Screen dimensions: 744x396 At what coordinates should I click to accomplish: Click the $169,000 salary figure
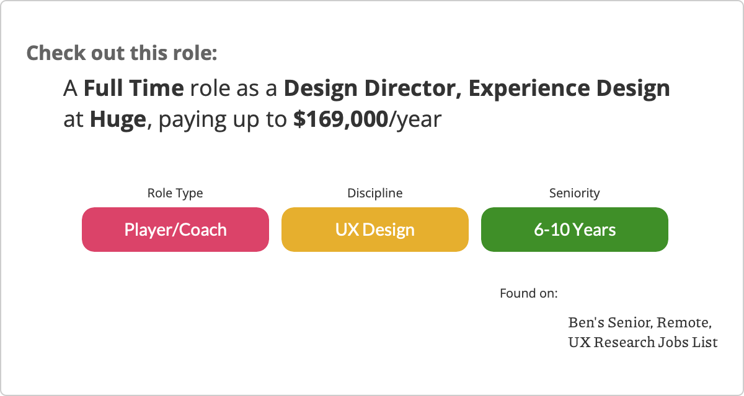340,119
